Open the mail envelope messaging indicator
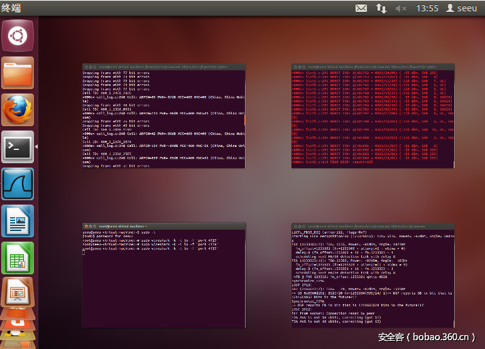485x349 pixels. pos(361,8)
